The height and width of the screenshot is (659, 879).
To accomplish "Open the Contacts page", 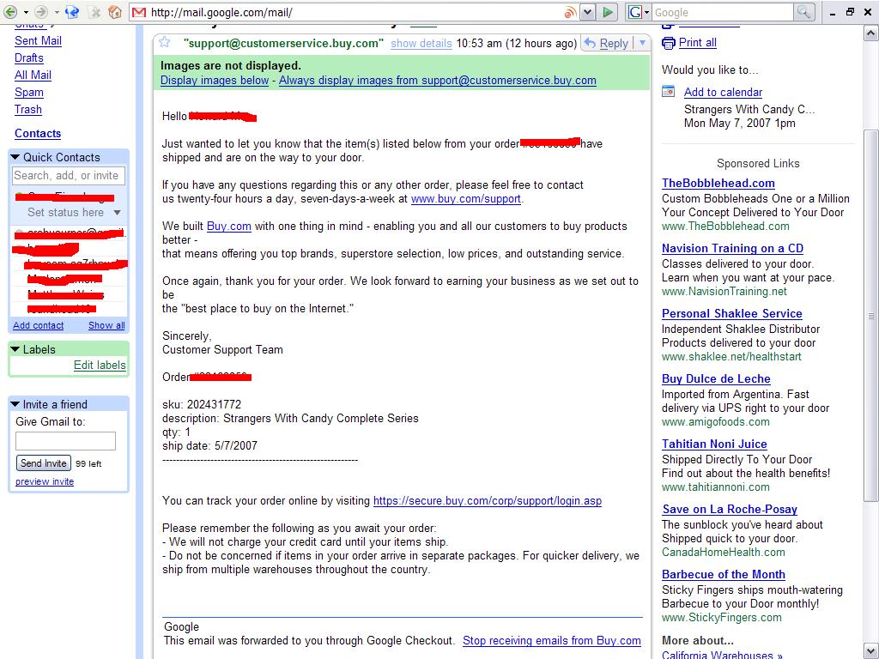I will pos(38,133).
